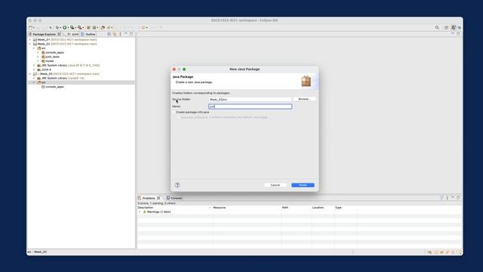Toggle the disabled Generate comments checkbox
Viewport: 483px width, 272px height.
pos(178,118)
